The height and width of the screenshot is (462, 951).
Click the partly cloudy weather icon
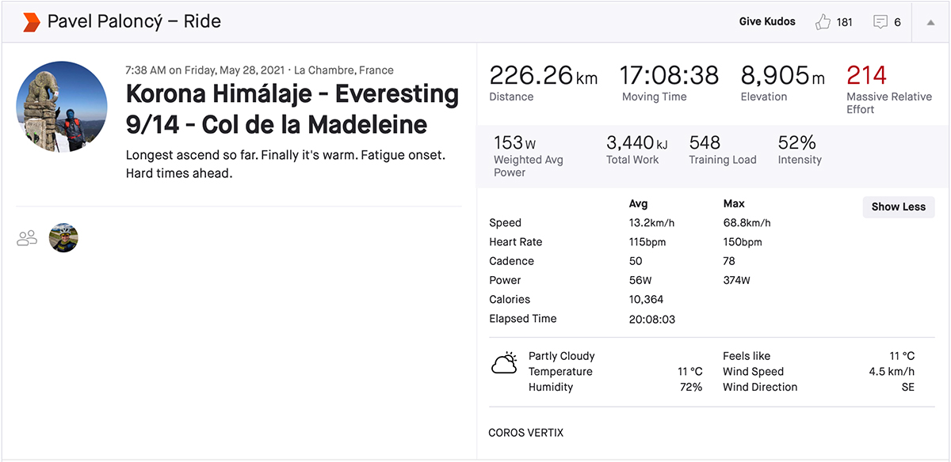[x=504, y=364]
